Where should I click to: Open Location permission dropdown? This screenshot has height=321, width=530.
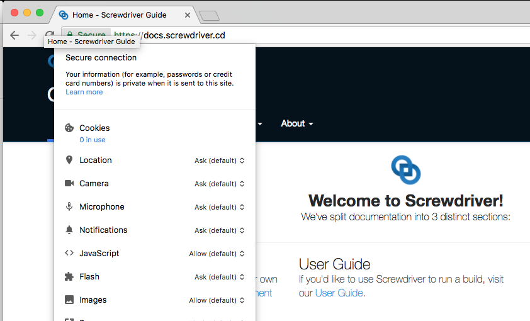(x=220, y=160)
